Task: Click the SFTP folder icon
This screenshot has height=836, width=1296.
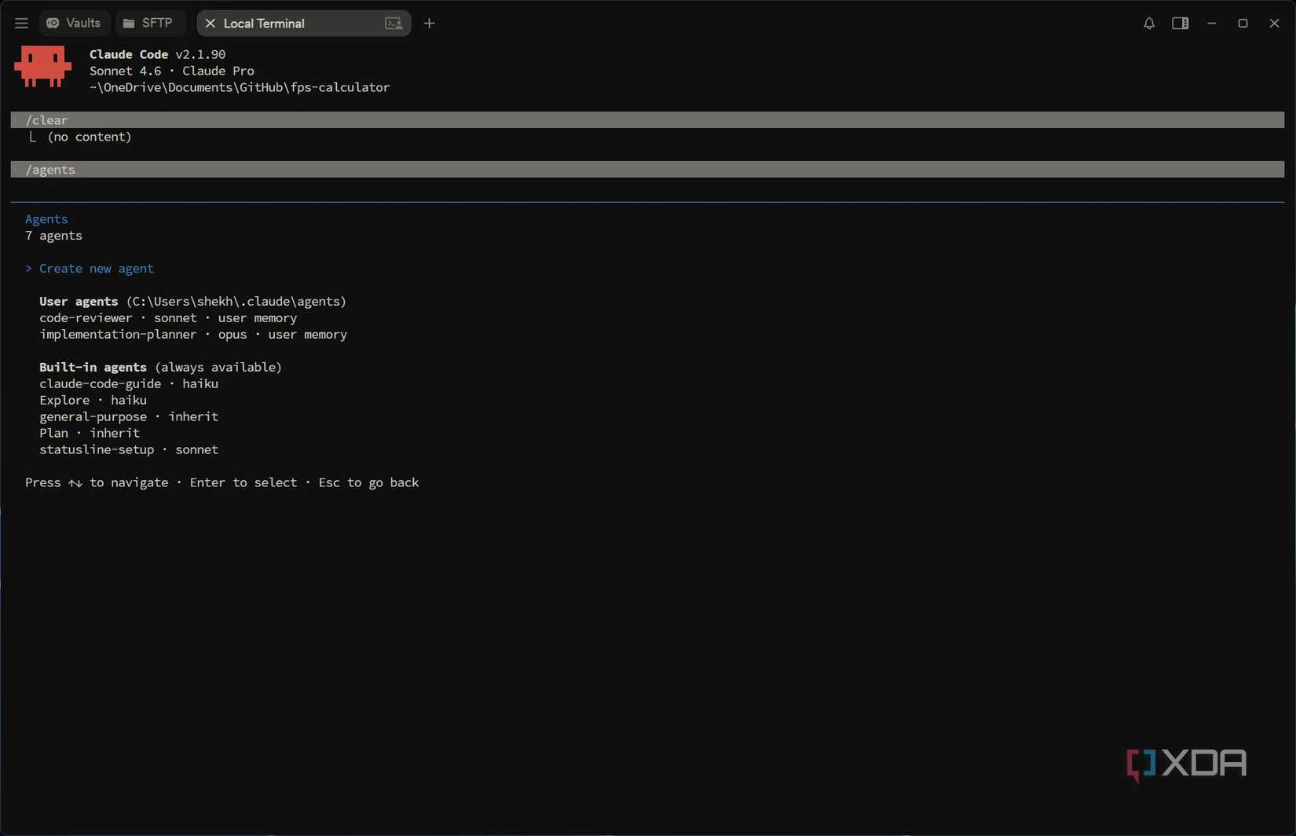Action: pos(129,24)
